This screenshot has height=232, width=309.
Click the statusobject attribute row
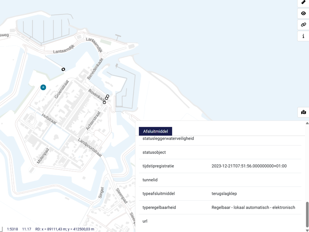[220, 152]
